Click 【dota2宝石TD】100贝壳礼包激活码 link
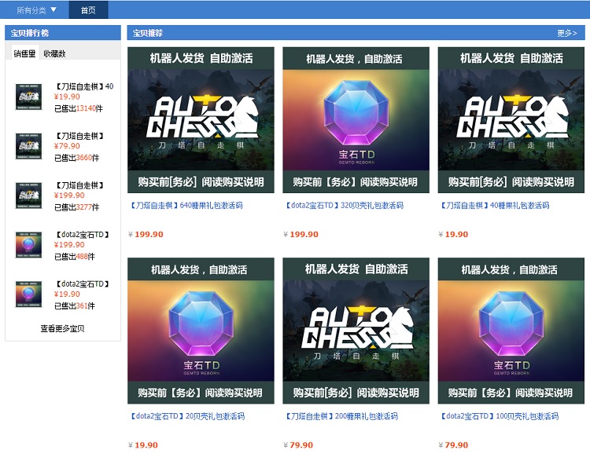Viewport: 590px width, 457px height. click(x=499, y=416)
